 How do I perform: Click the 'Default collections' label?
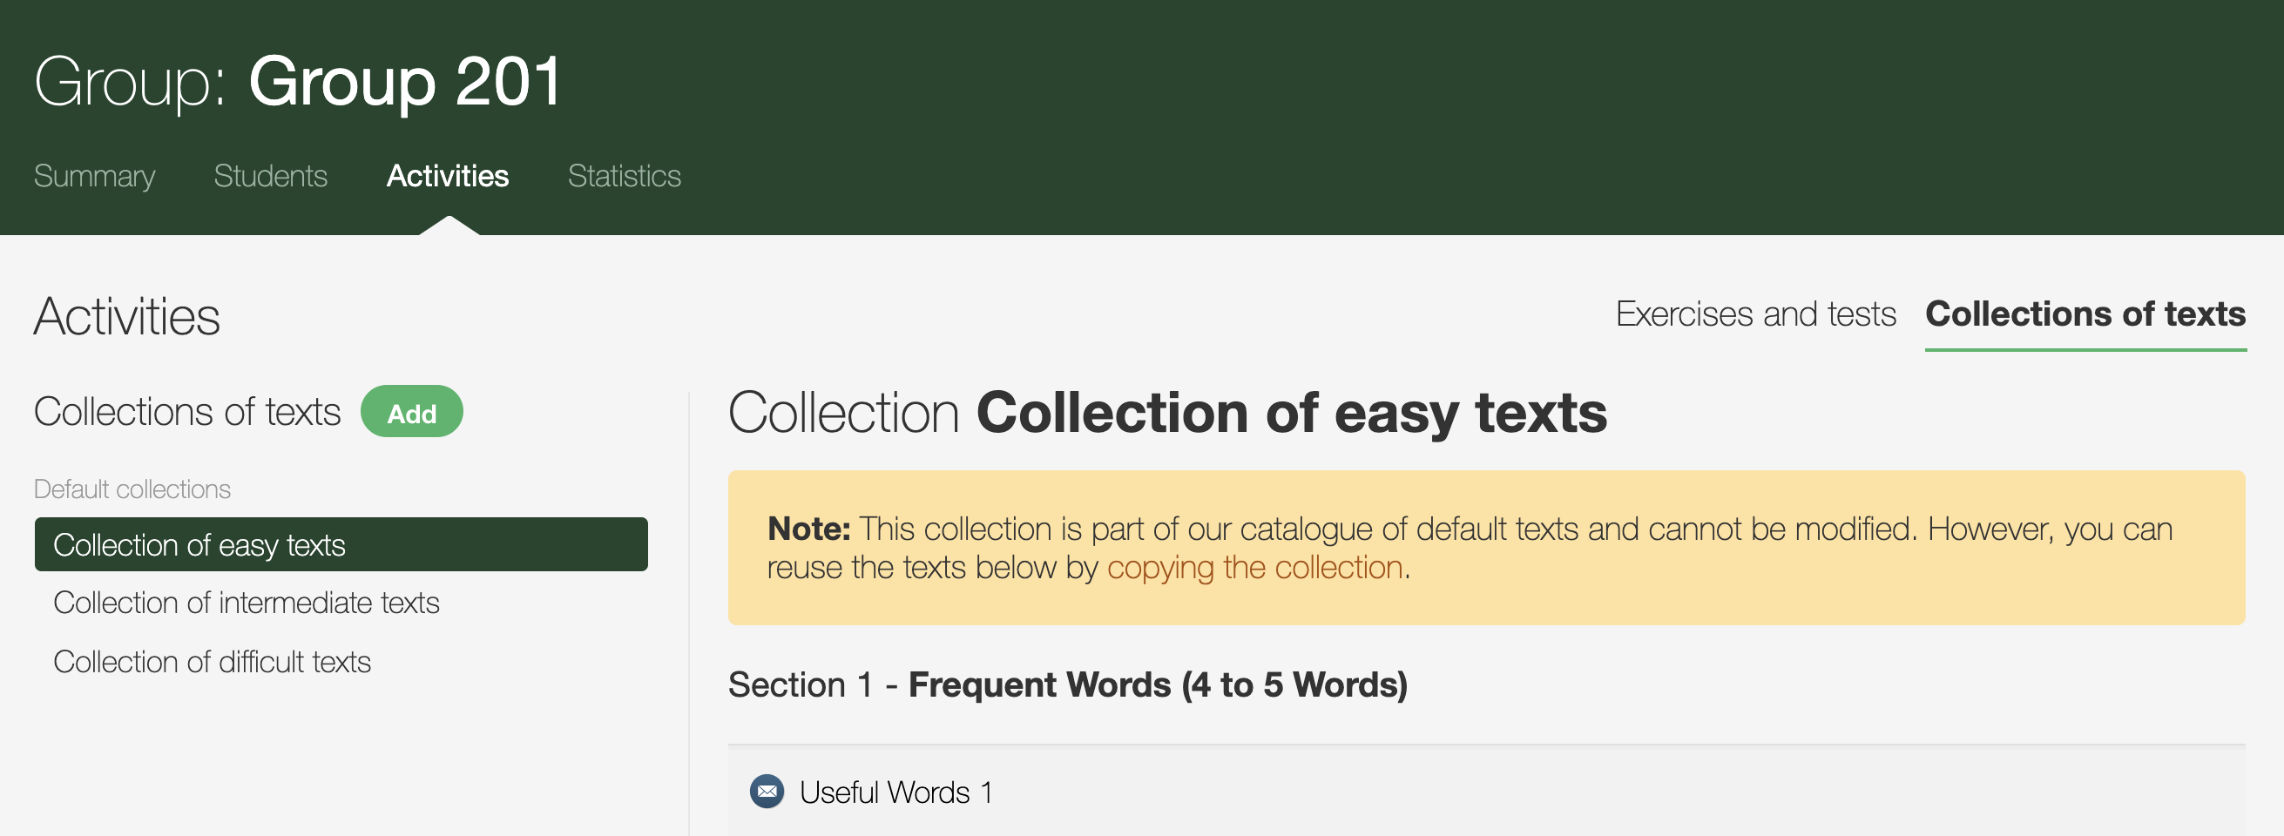(x=132, y=489)
